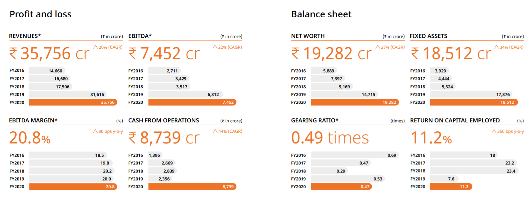Click the FY2016 Gearing Ratio bar showing 0.69

(x=354, y=155)
